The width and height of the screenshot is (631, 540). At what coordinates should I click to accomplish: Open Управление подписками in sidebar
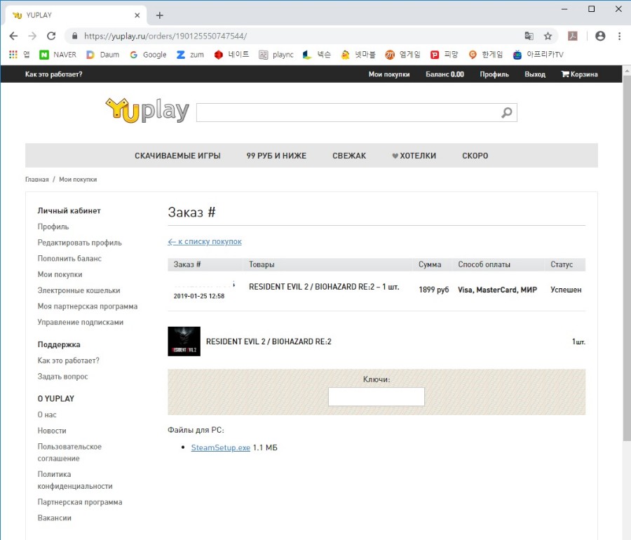pos(81,322)
